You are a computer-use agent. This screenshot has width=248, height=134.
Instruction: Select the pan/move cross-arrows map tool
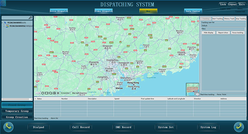click(58, 93)
